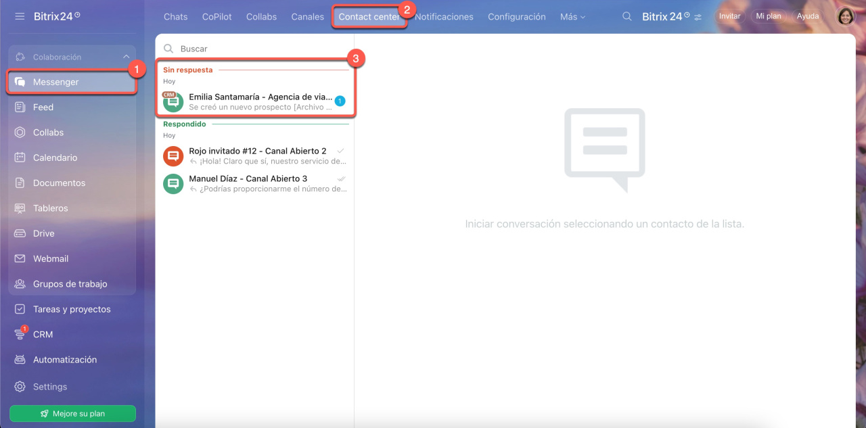866x428 pixels.
Task: Open Manuel Díaz - Canal Abierto 3 chat
Action: click(255, 183)
